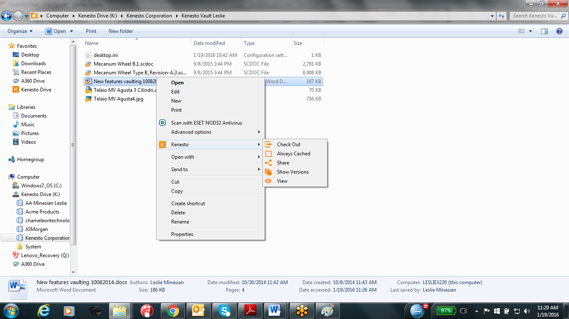Click the ESET antivirus icon in context menu
Screen dimensions: 569x319
coord(162,123)
